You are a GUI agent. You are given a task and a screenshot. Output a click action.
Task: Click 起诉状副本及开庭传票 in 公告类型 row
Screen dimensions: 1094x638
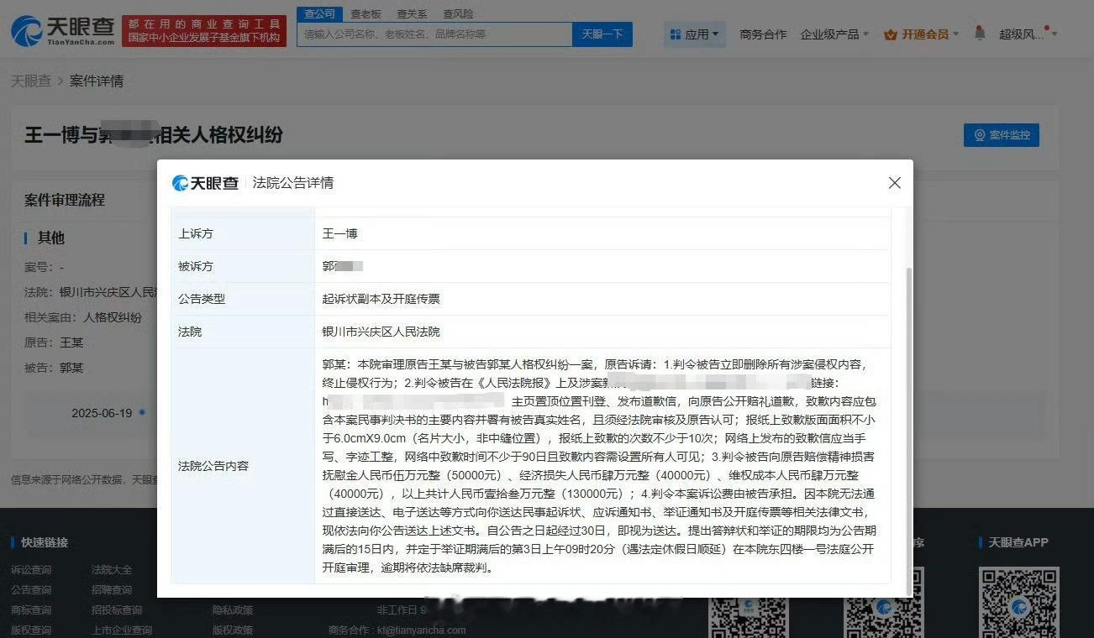381,299
